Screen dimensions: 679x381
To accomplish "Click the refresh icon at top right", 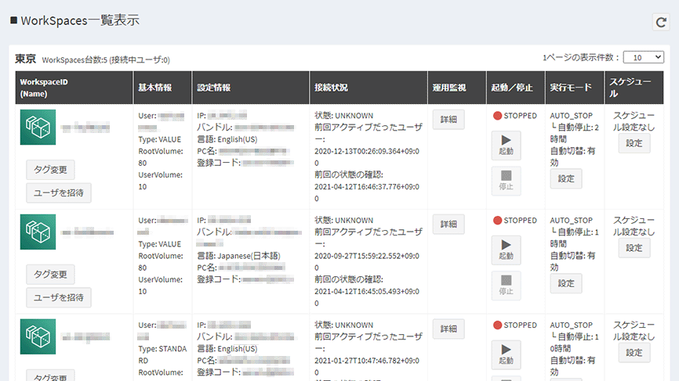I will tap(661, 22).
